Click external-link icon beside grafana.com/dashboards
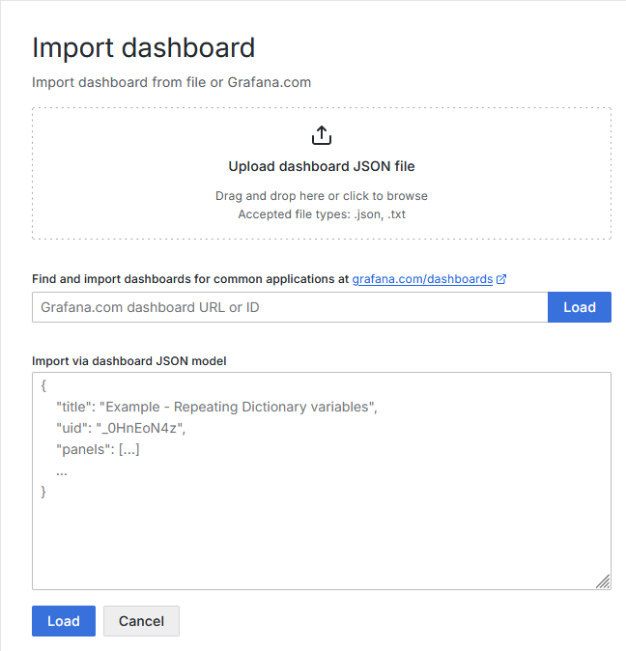Image resolution: width=626 pixels, height=651 pixels. pyautogui.click(x=501, y=279)
